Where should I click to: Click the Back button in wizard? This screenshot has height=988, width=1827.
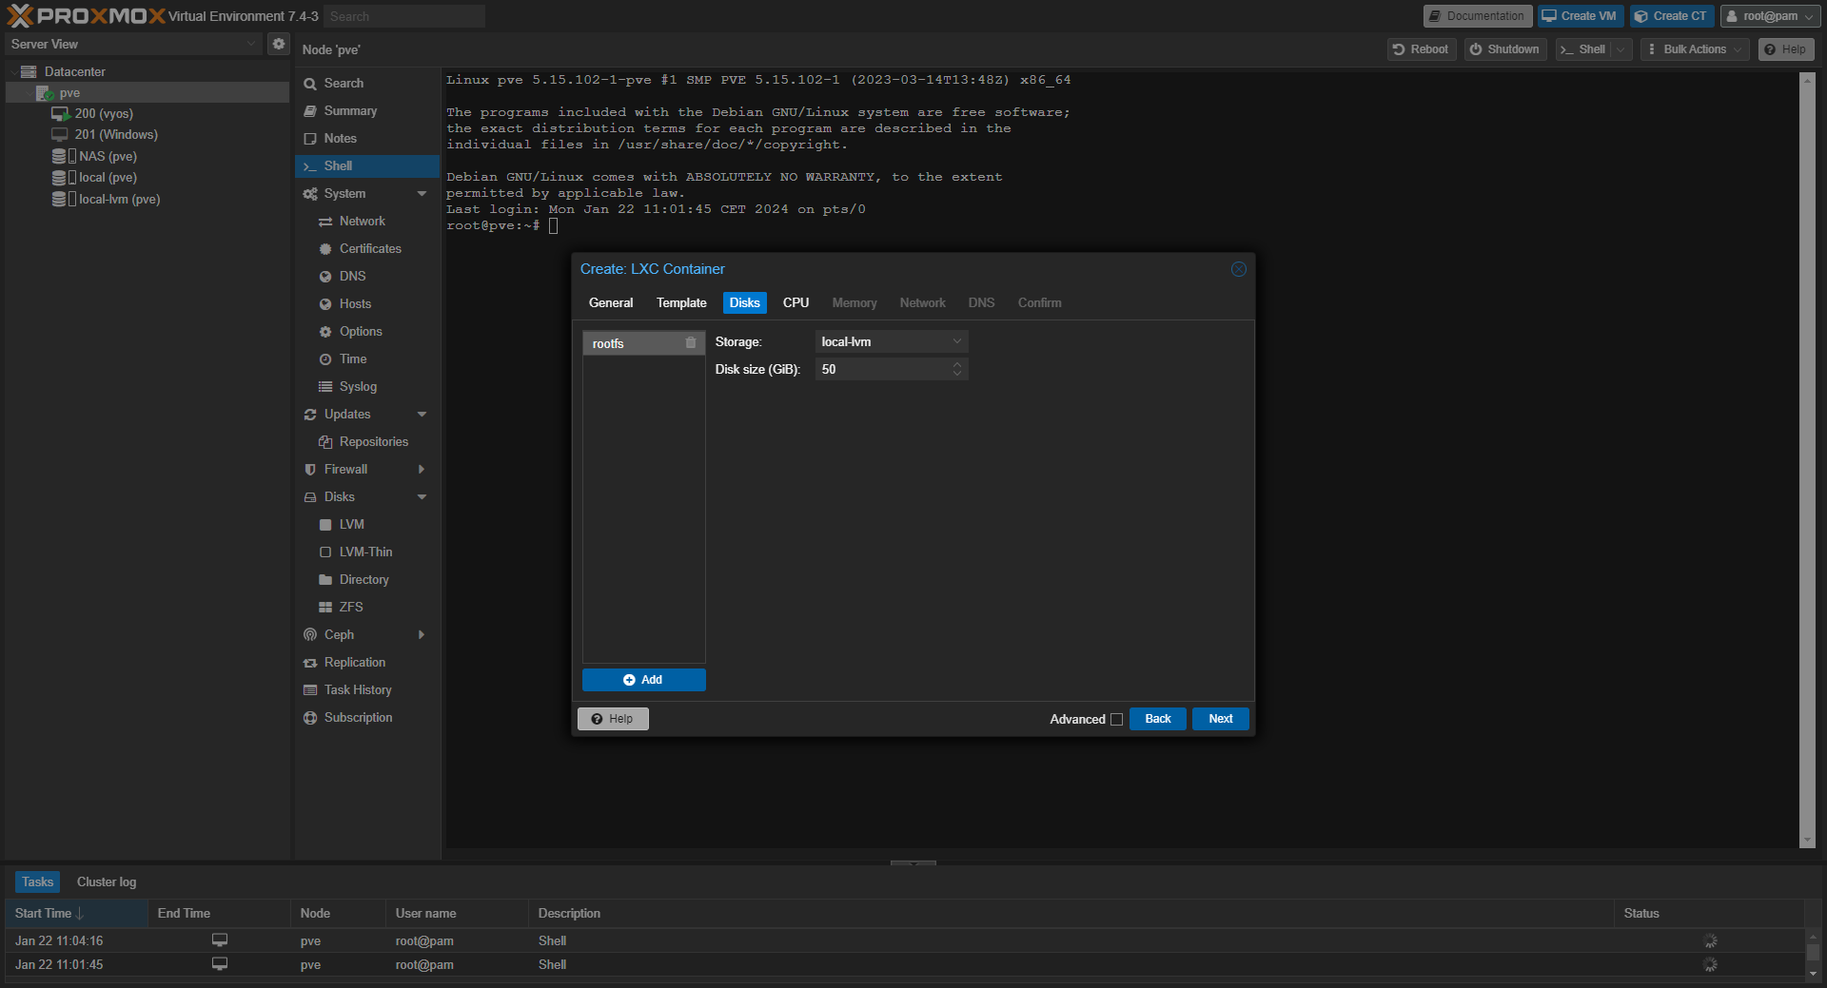point(1158,719)
